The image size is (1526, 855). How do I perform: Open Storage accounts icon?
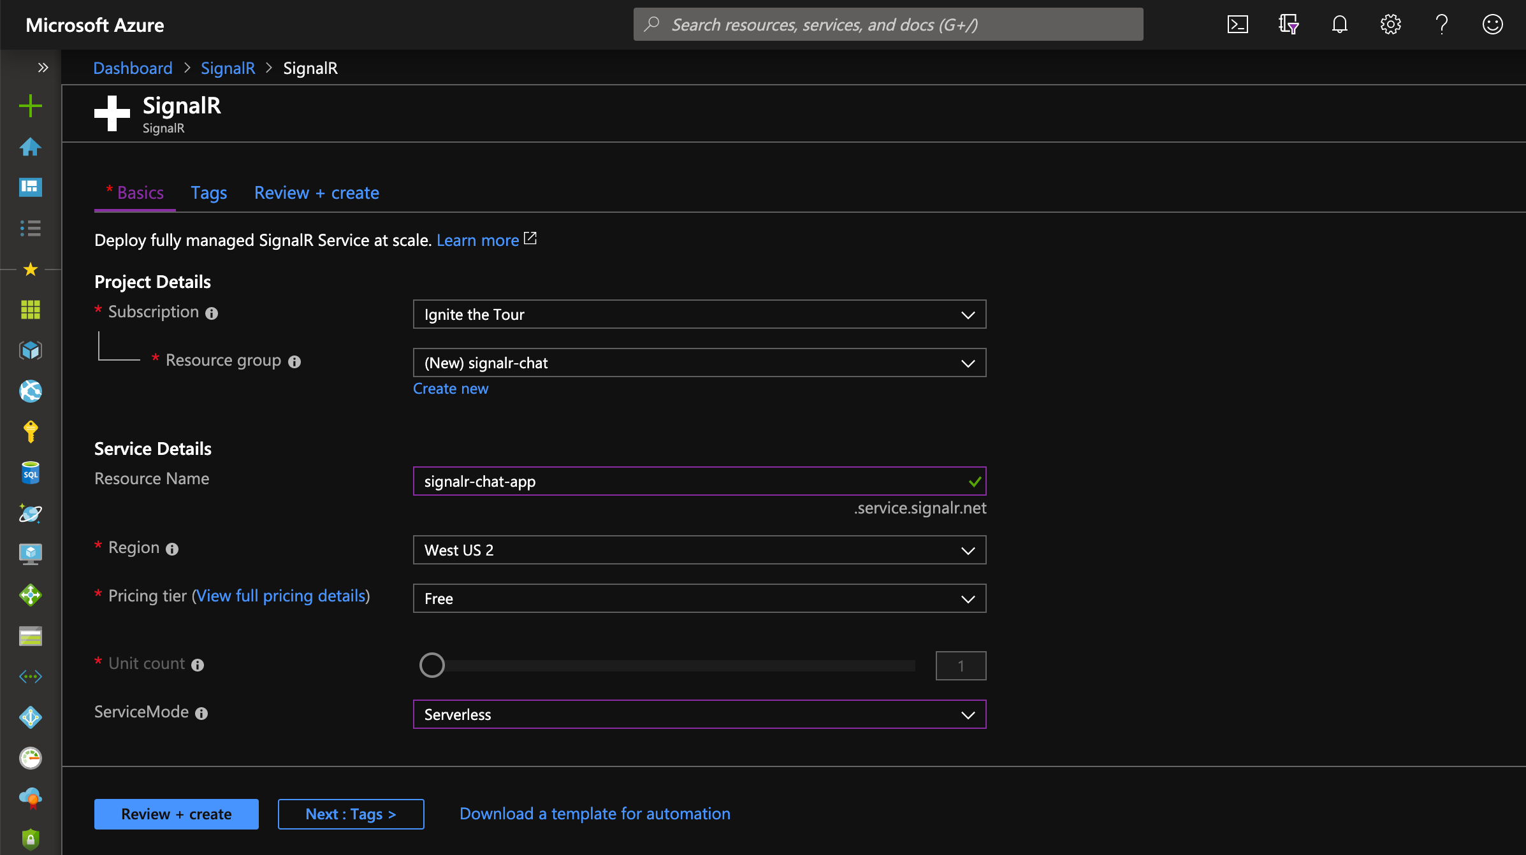point(31,636)
